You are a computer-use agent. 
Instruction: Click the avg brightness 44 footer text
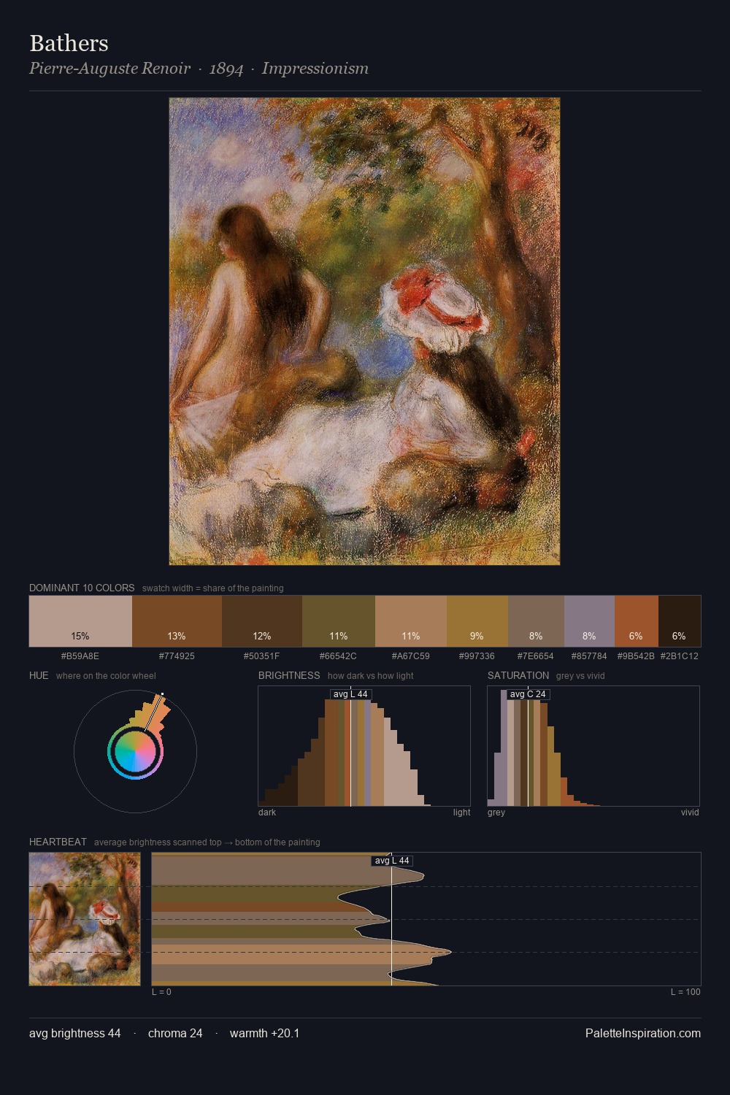tap(75, 1033)
